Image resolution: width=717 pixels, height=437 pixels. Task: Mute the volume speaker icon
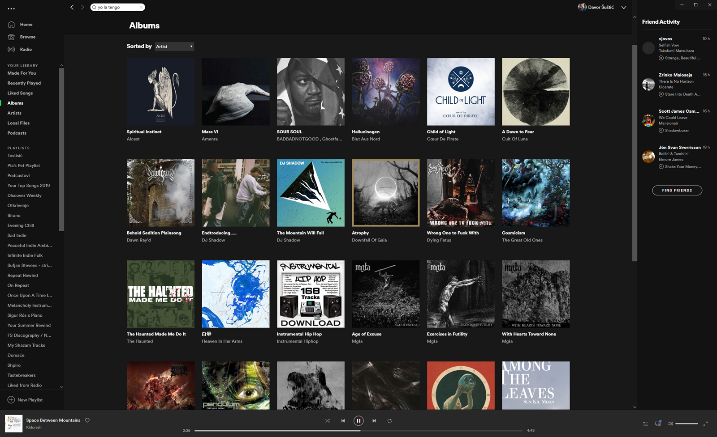point(670,424)
